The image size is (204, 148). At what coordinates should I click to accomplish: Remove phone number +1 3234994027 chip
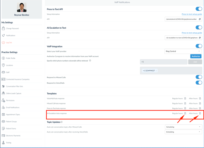[156, 71]
